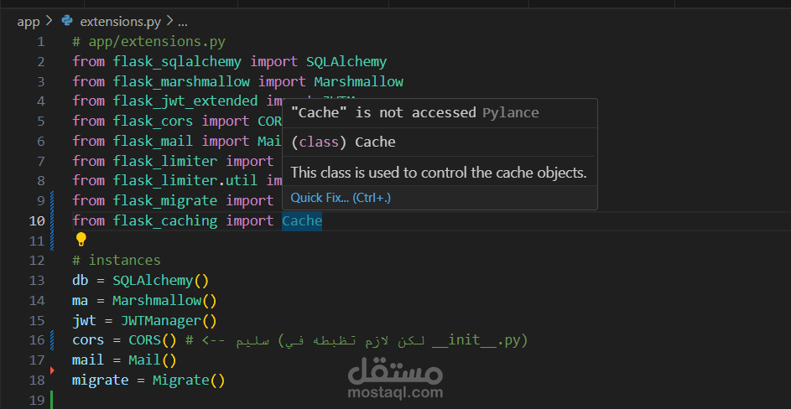Click the Python file icon in breadcrumb
Screen dimensions: 791x409
click(x=67, y=21)
